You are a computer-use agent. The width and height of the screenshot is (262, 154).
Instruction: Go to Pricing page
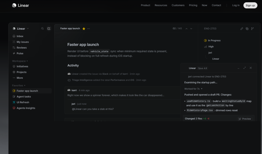[x=193, y=5]
